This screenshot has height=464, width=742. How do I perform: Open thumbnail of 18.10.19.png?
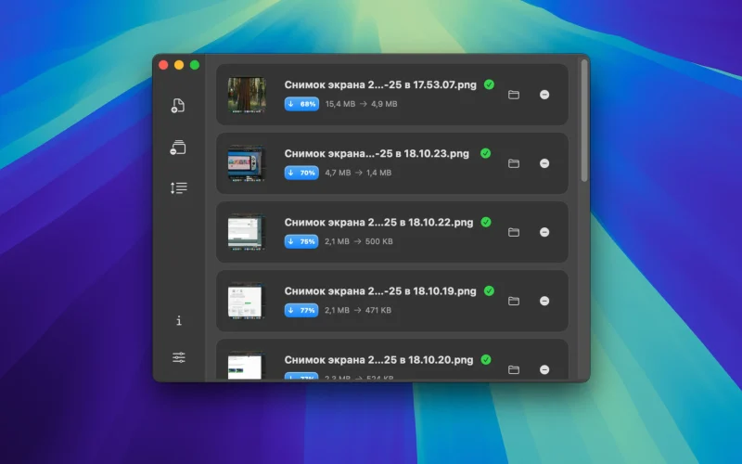coord(245,301)
